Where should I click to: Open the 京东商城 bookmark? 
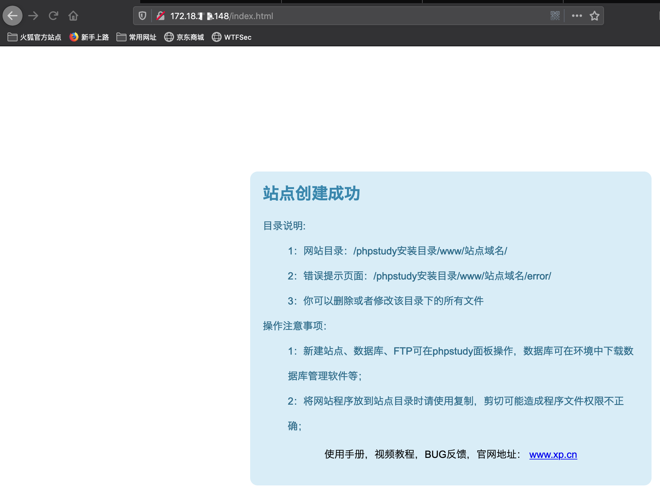[184, 37]
